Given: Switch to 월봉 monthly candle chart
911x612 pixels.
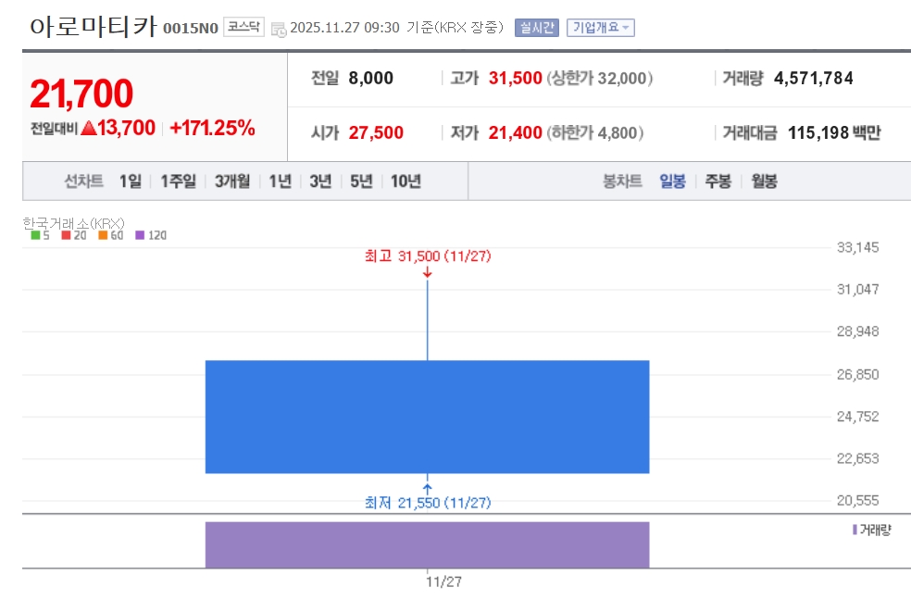Looking at the screenshot, I should coord(764,181).
